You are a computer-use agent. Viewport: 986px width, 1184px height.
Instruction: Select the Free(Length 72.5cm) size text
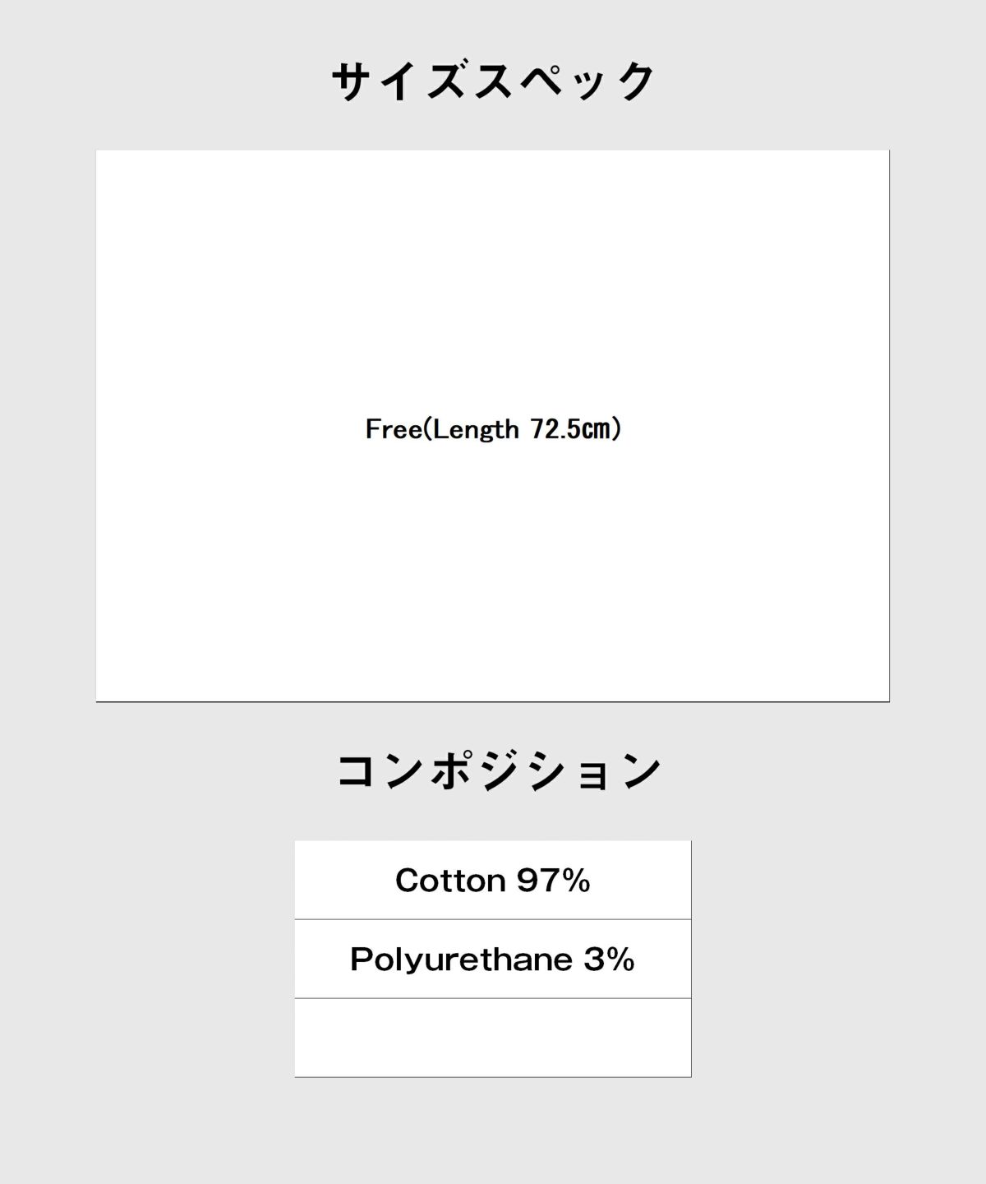[493, 429]
